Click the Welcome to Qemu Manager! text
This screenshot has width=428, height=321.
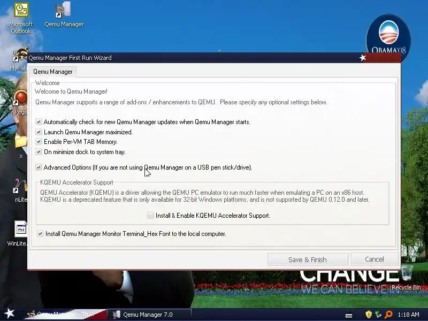pos(71,91)
